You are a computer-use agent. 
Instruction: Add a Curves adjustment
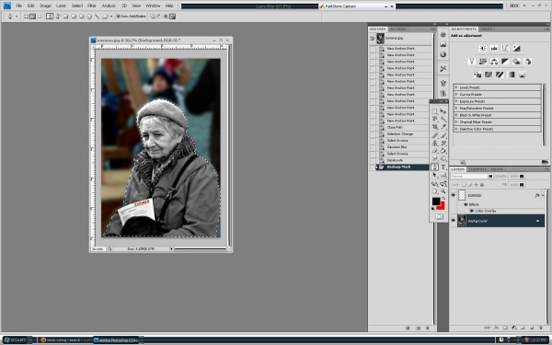coord(505,48)
